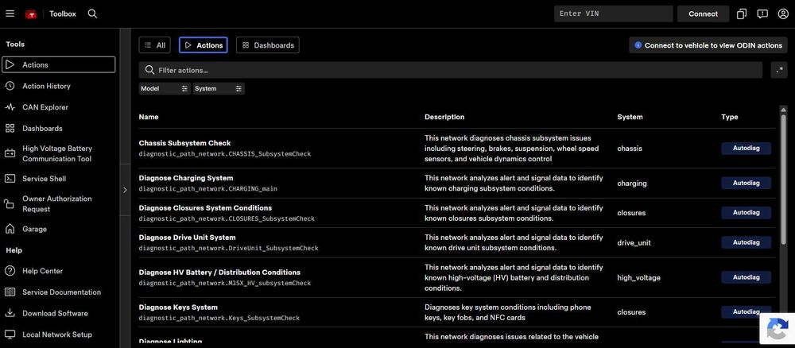
Task: Click the Description column header
Action: click(444, 117)
